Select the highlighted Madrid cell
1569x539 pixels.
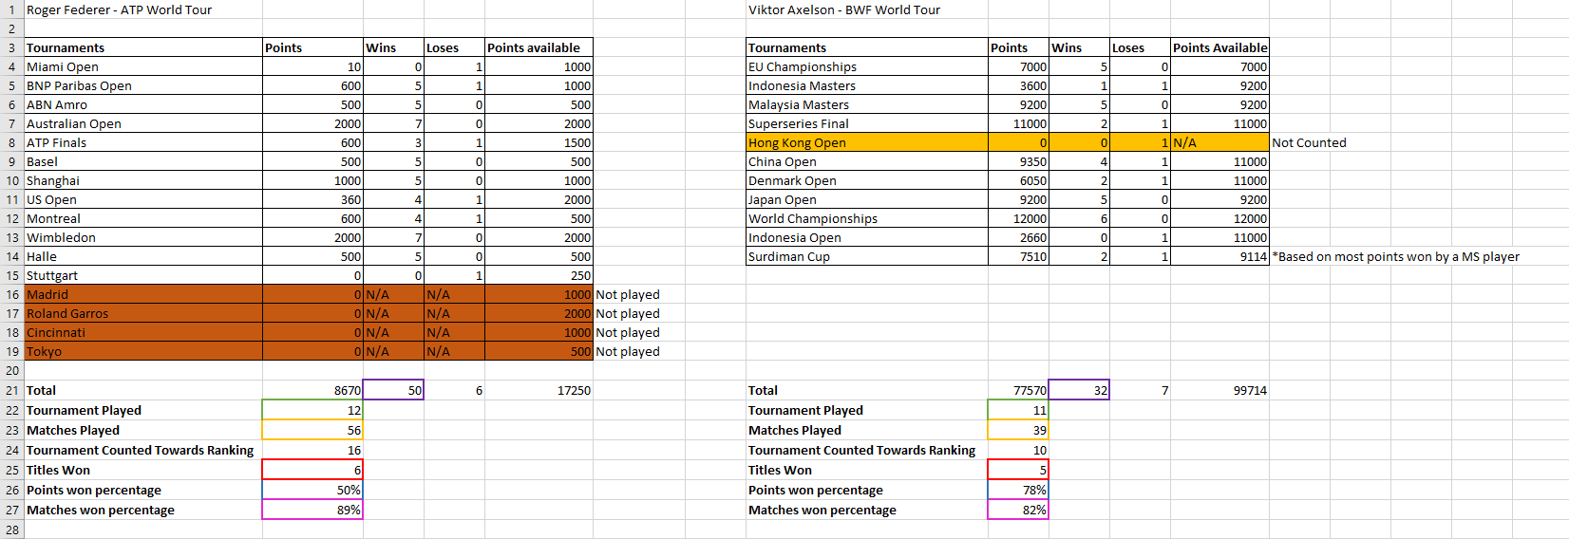pyautogui.click(x=143, y=294)
